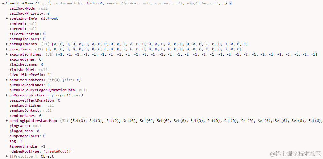Screen dimensions: 323x159
Task: Select the passiveEffectDuration property row
Action: [x=33, y=100]
